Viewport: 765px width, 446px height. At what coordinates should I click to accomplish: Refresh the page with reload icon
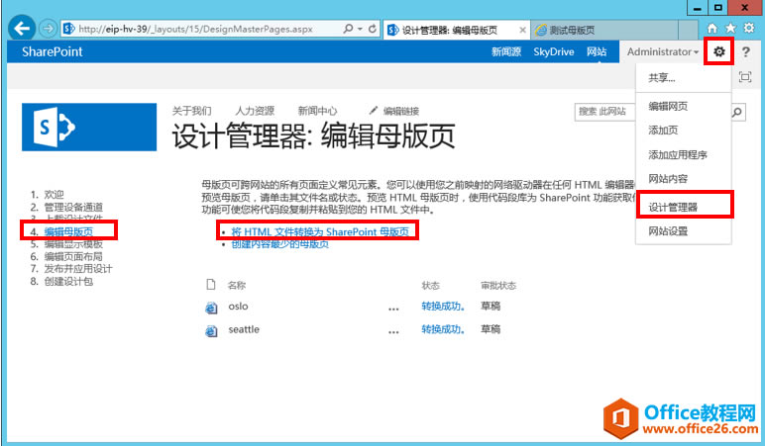coord(373,29)
